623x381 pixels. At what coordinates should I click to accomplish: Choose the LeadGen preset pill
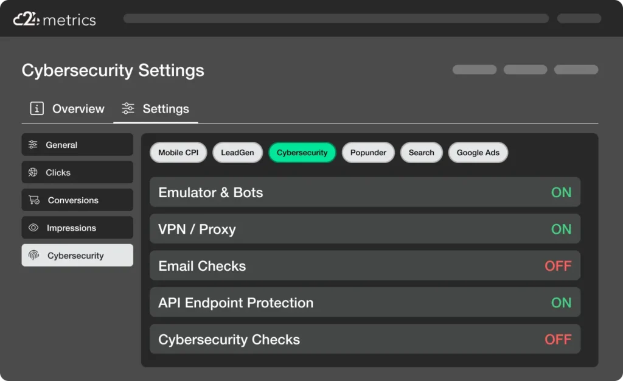(238, 153)
